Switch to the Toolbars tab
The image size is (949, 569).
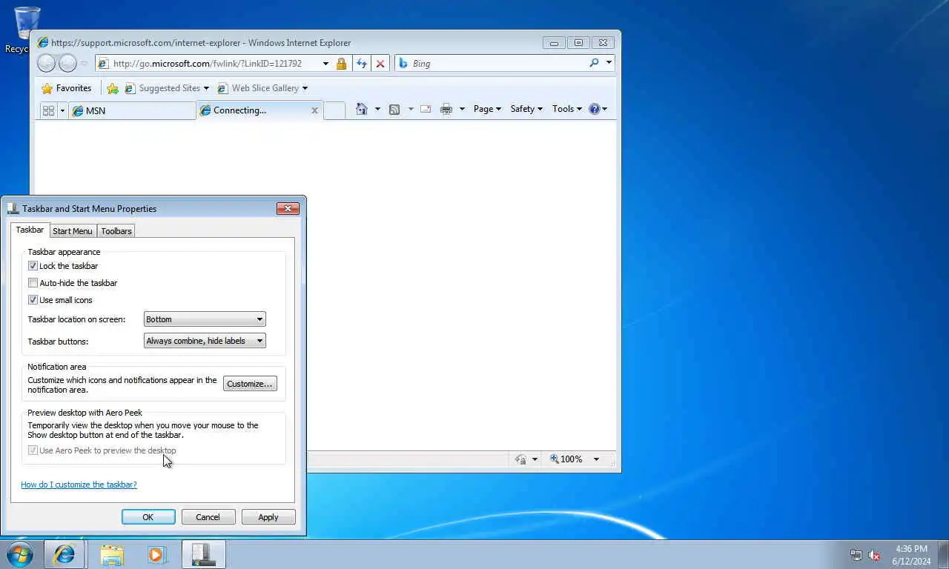coord(116,231)
